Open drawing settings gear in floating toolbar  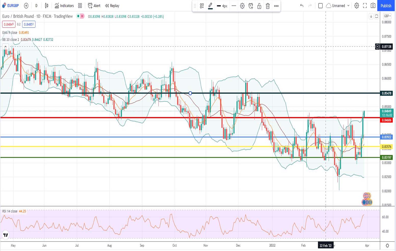tap(242, 6)
